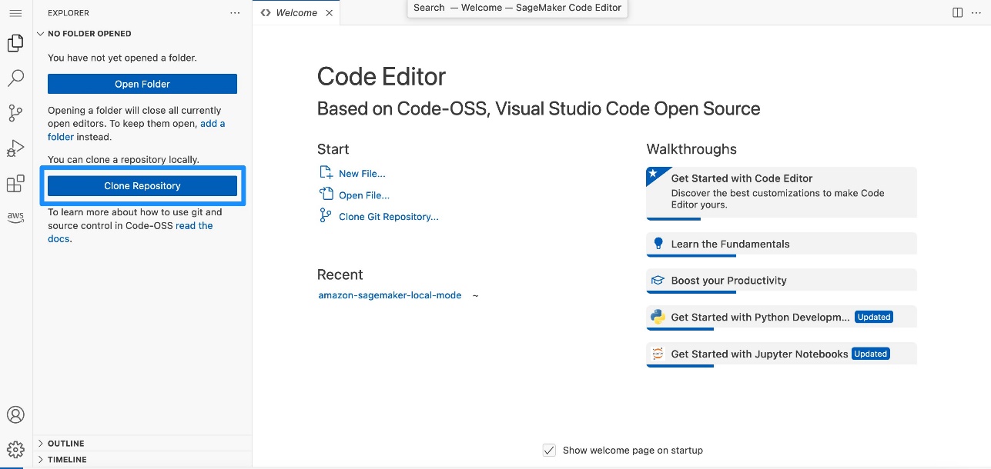Image resolution: width=991 pixels, height=469 pixels.
Task: Click the Jupyter logo icon in walkthroughs
Action: pos(658,354)
